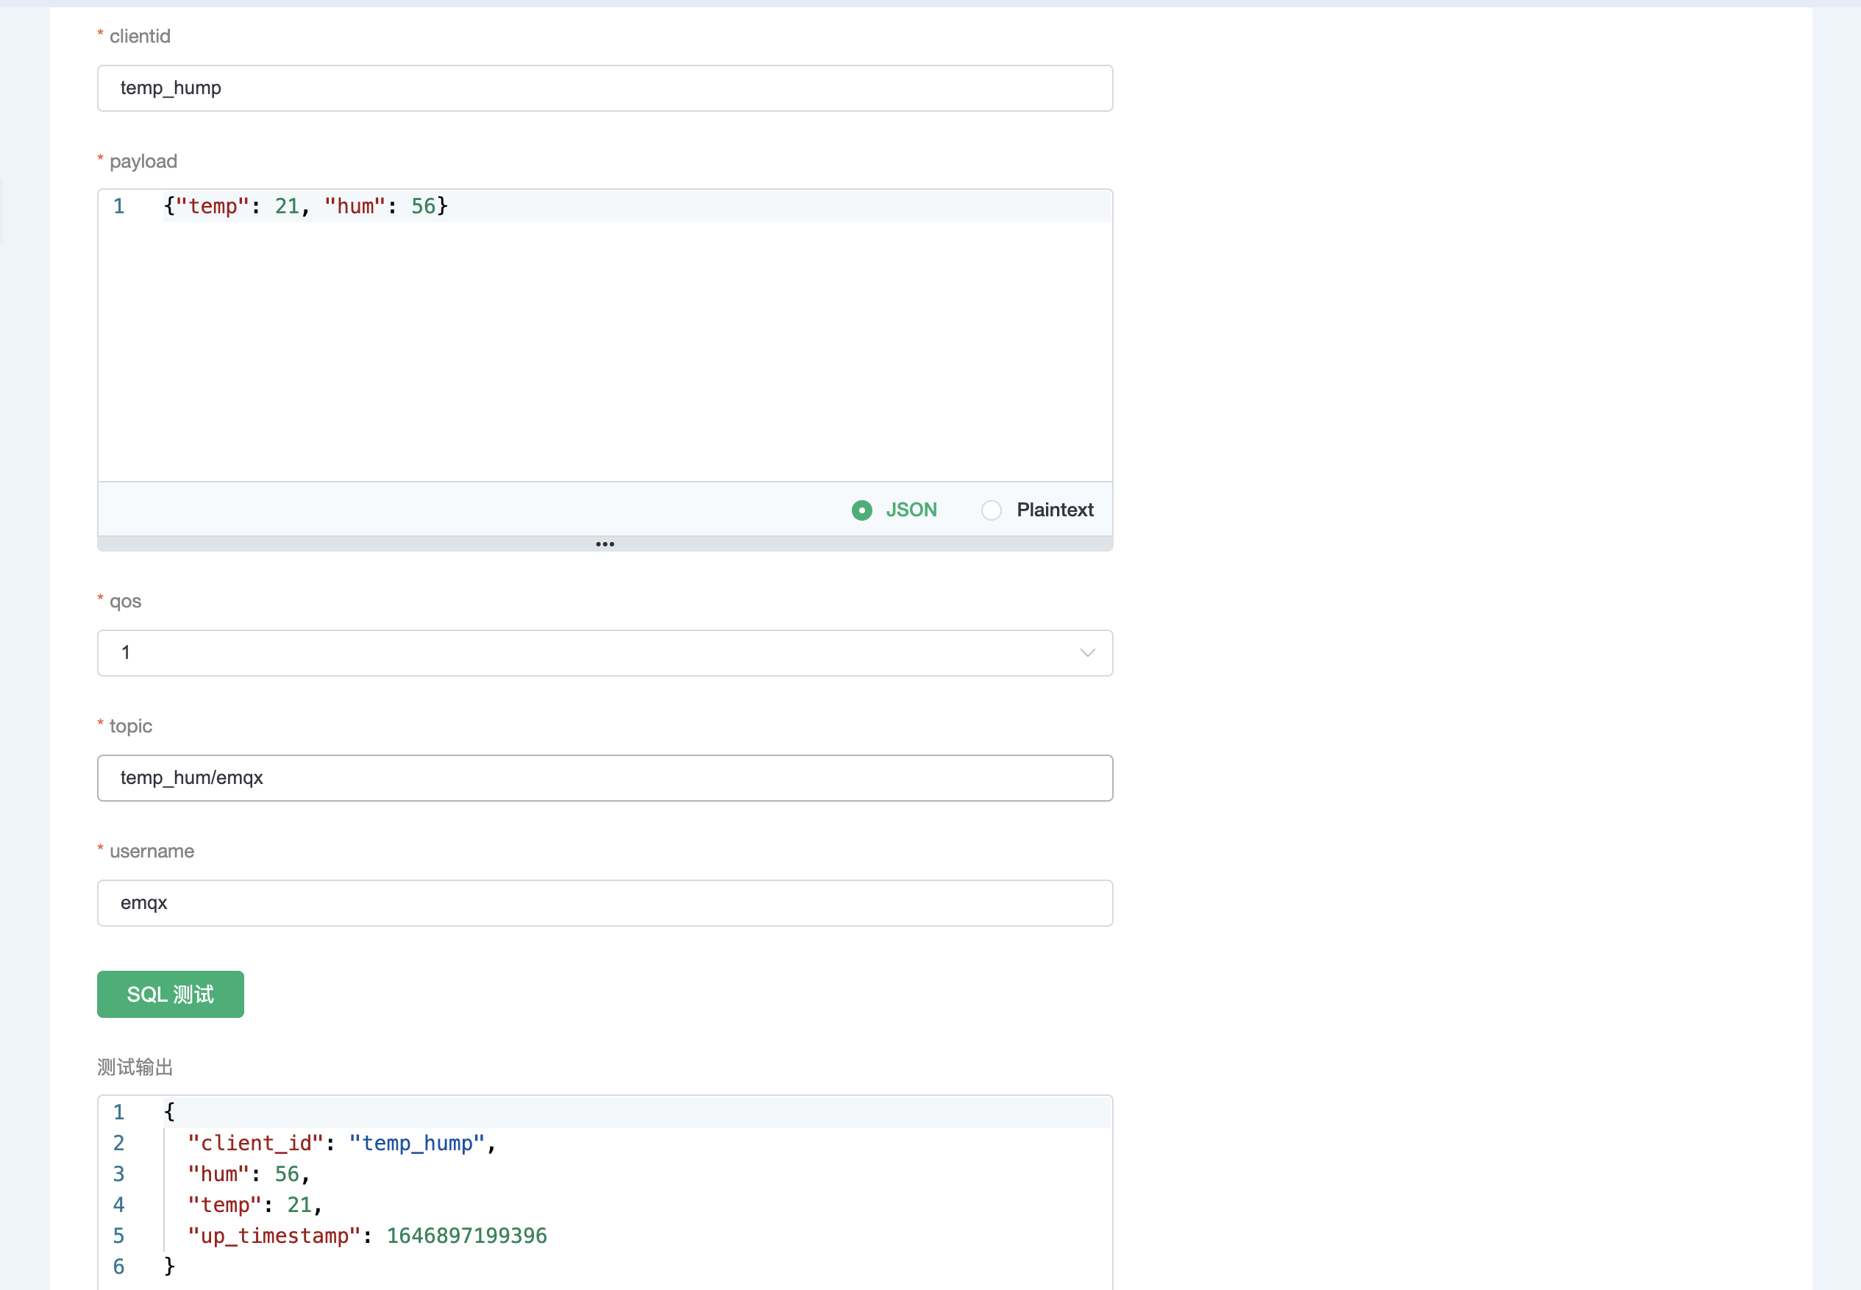
Task: Click line 1 of the payload editor
Action: [x=305, y=206]
